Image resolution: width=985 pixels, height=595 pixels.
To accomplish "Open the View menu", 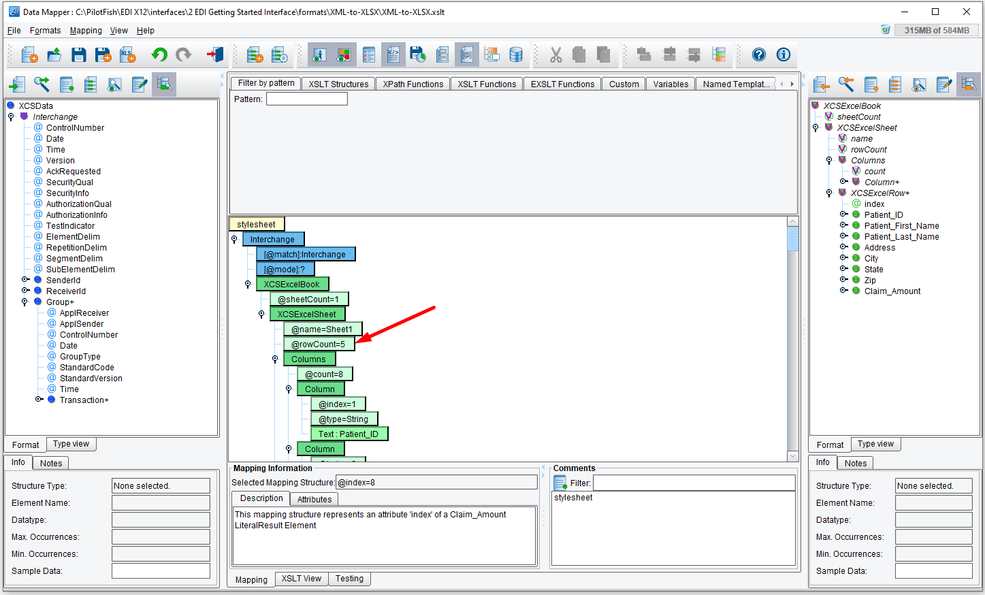I will (x=119, y=31).
